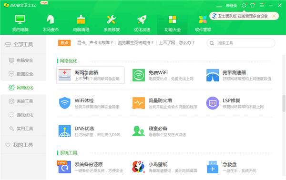Launch 免费WiFi green icon

coord(139,75)
